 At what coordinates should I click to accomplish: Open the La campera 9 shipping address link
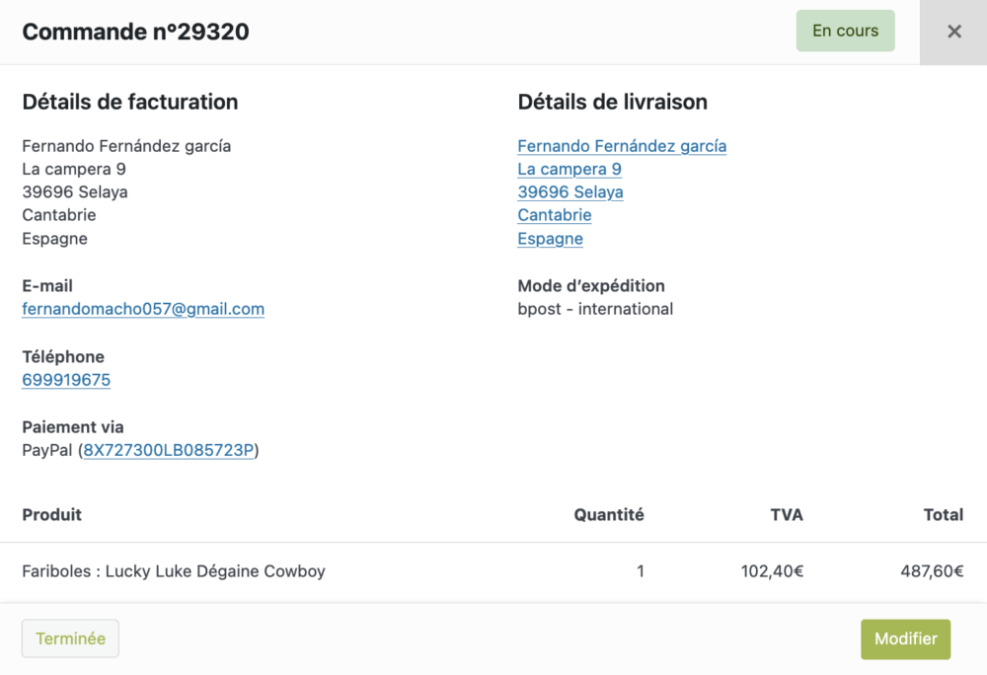[569, 169]
